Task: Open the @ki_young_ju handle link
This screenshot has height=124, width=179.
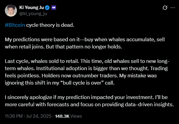Action: tap(33, 14)
